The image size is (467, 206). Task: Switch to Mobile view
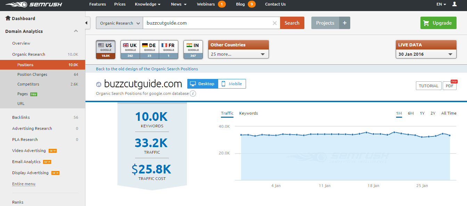232,84
